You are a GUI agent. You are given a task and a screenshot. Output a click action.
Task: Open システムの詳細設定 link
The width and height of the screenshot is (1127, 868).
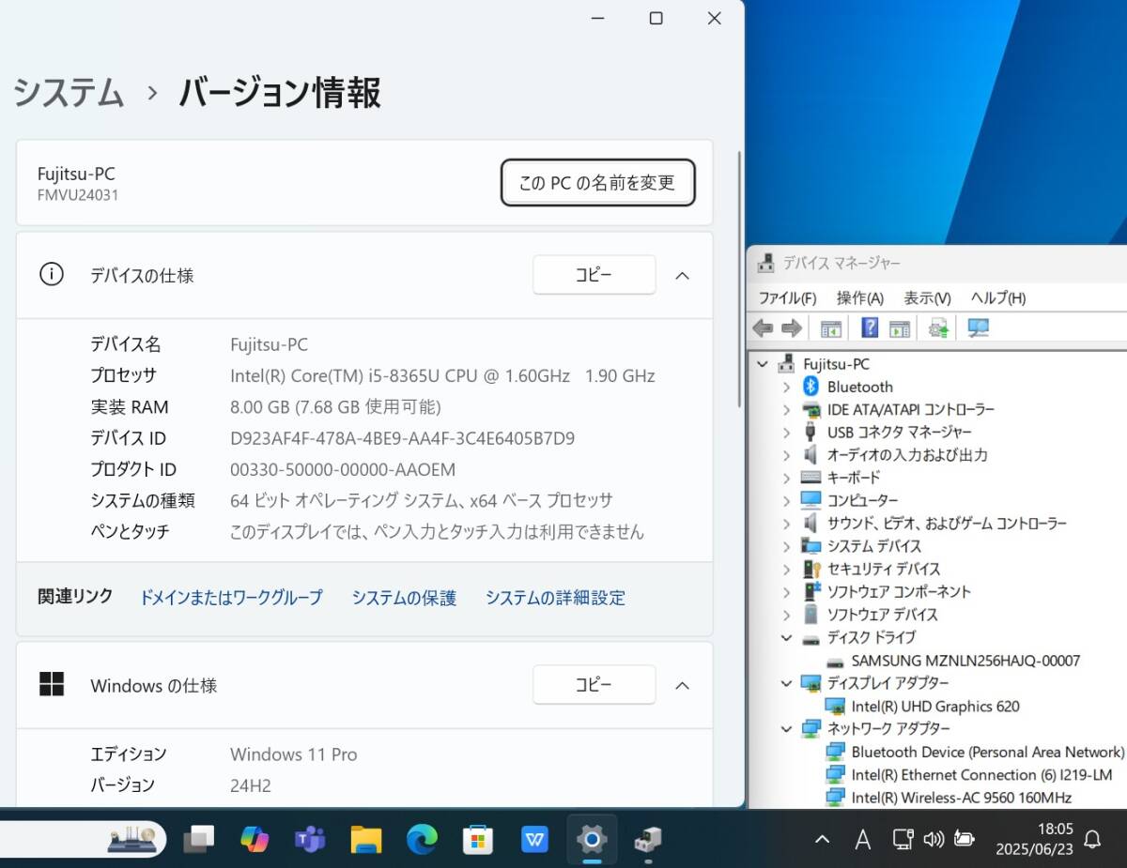[555, 597]
